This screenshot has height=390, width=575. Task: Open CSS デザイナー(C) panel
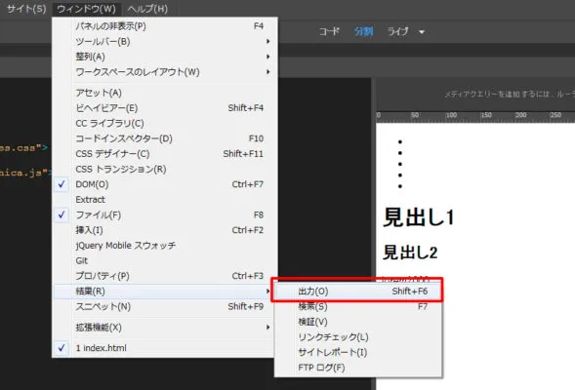point(164,154)
